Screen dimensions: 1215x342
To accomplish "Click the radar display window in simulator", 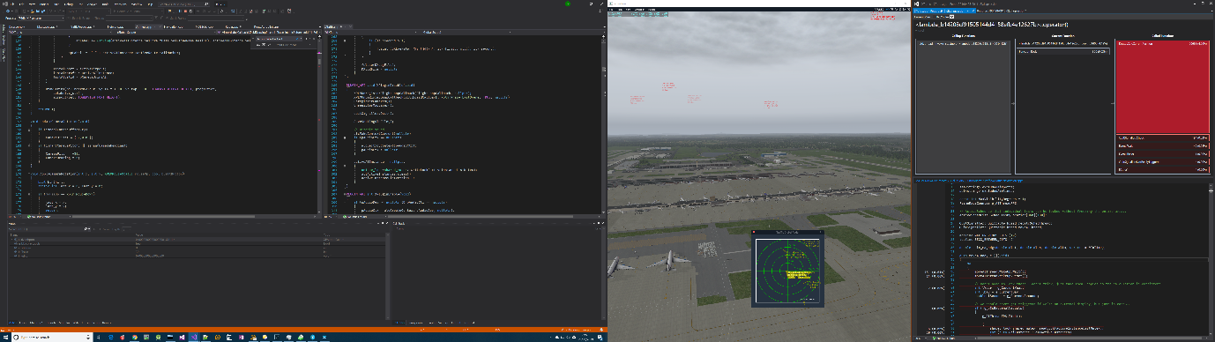I will point(787,270).
